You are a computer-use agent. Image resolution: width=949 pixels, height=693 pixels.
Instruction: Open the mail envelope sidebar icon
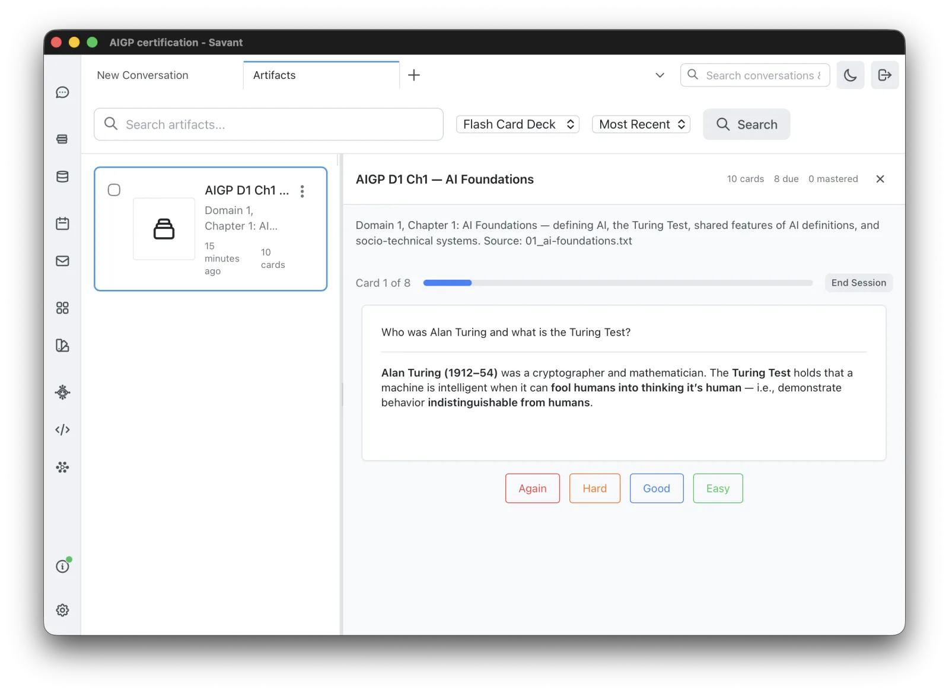tap(62, 261)
